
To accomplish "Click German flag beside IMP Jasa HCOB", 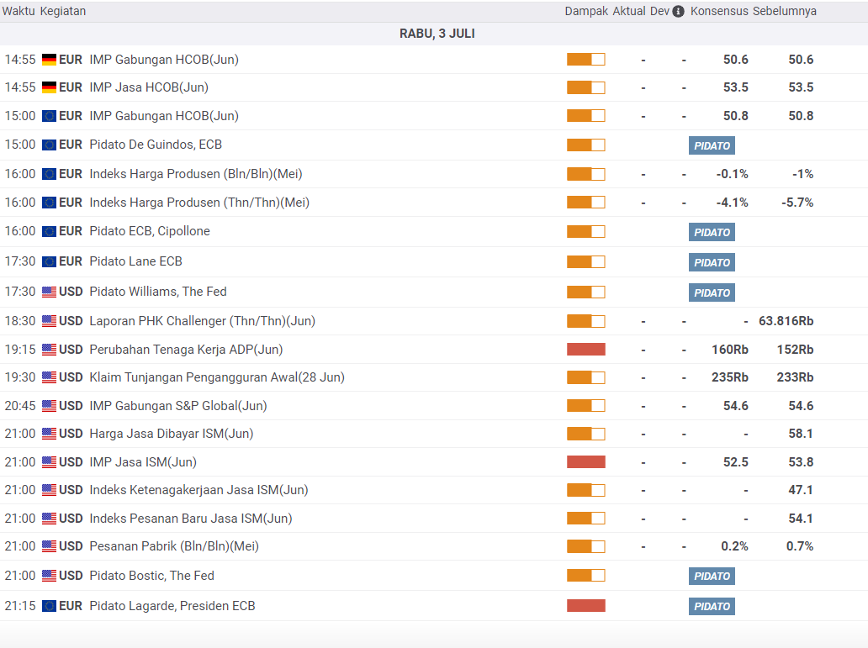I will tap(50, 87).
